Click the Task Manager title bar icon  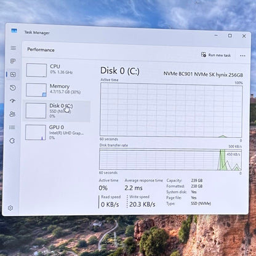point(14,31)
